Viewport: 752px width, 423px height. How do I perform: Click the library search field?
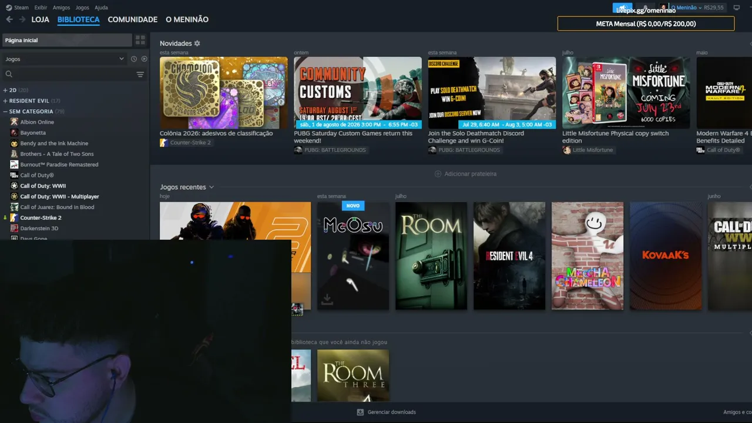(x=73, y=74)
